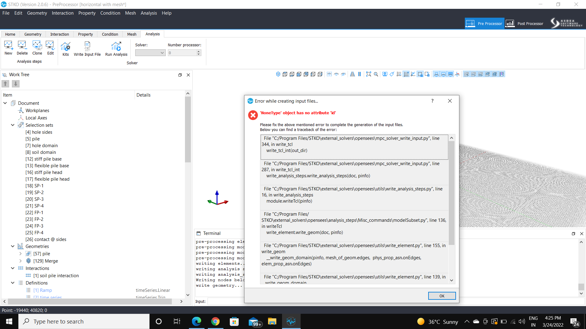This screenshot has height=329, width=586.
Task: Move item down in Work Tree
Action: [16, 83]
